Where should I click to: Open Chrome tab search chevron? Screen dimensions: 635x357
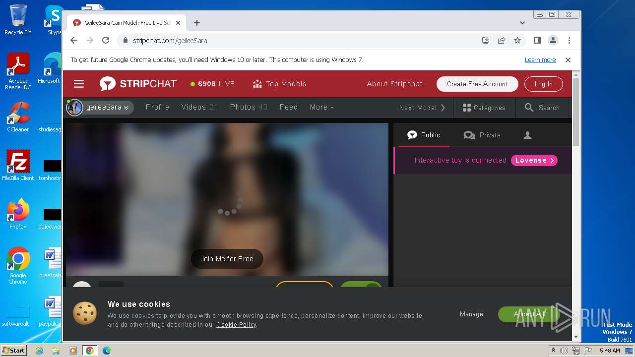pyautogui.click(x=522, y=23)
